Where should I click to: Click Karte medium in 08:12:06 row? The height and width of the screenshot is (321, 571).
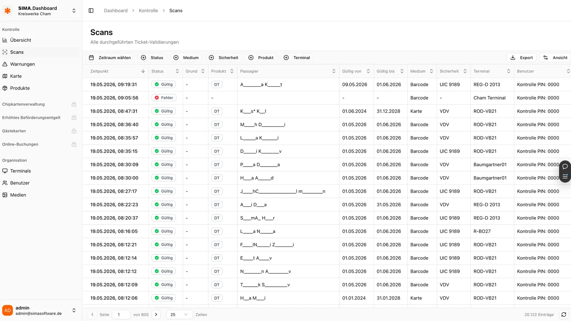pos(416,298)
